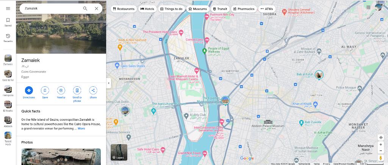Screen dimensions: 388x165
Task: Filter map by Restaurants
Action: pos(124,9)
